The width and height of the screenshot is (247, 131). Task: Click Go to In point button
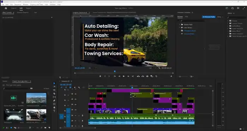[x=115, y=76]
